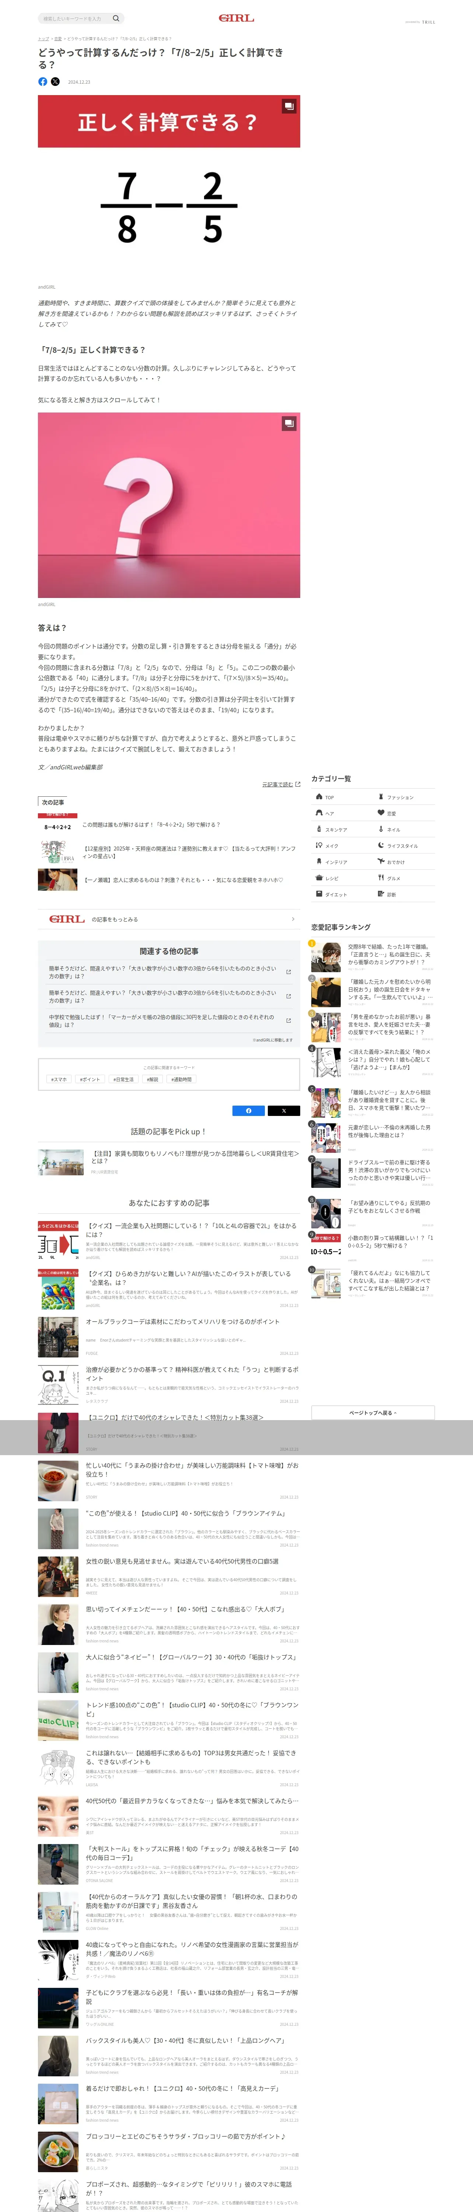Click the ページトップへ戻る button
The height and width of the screenshot is (2212, 473).
[x=372, y=1413]
